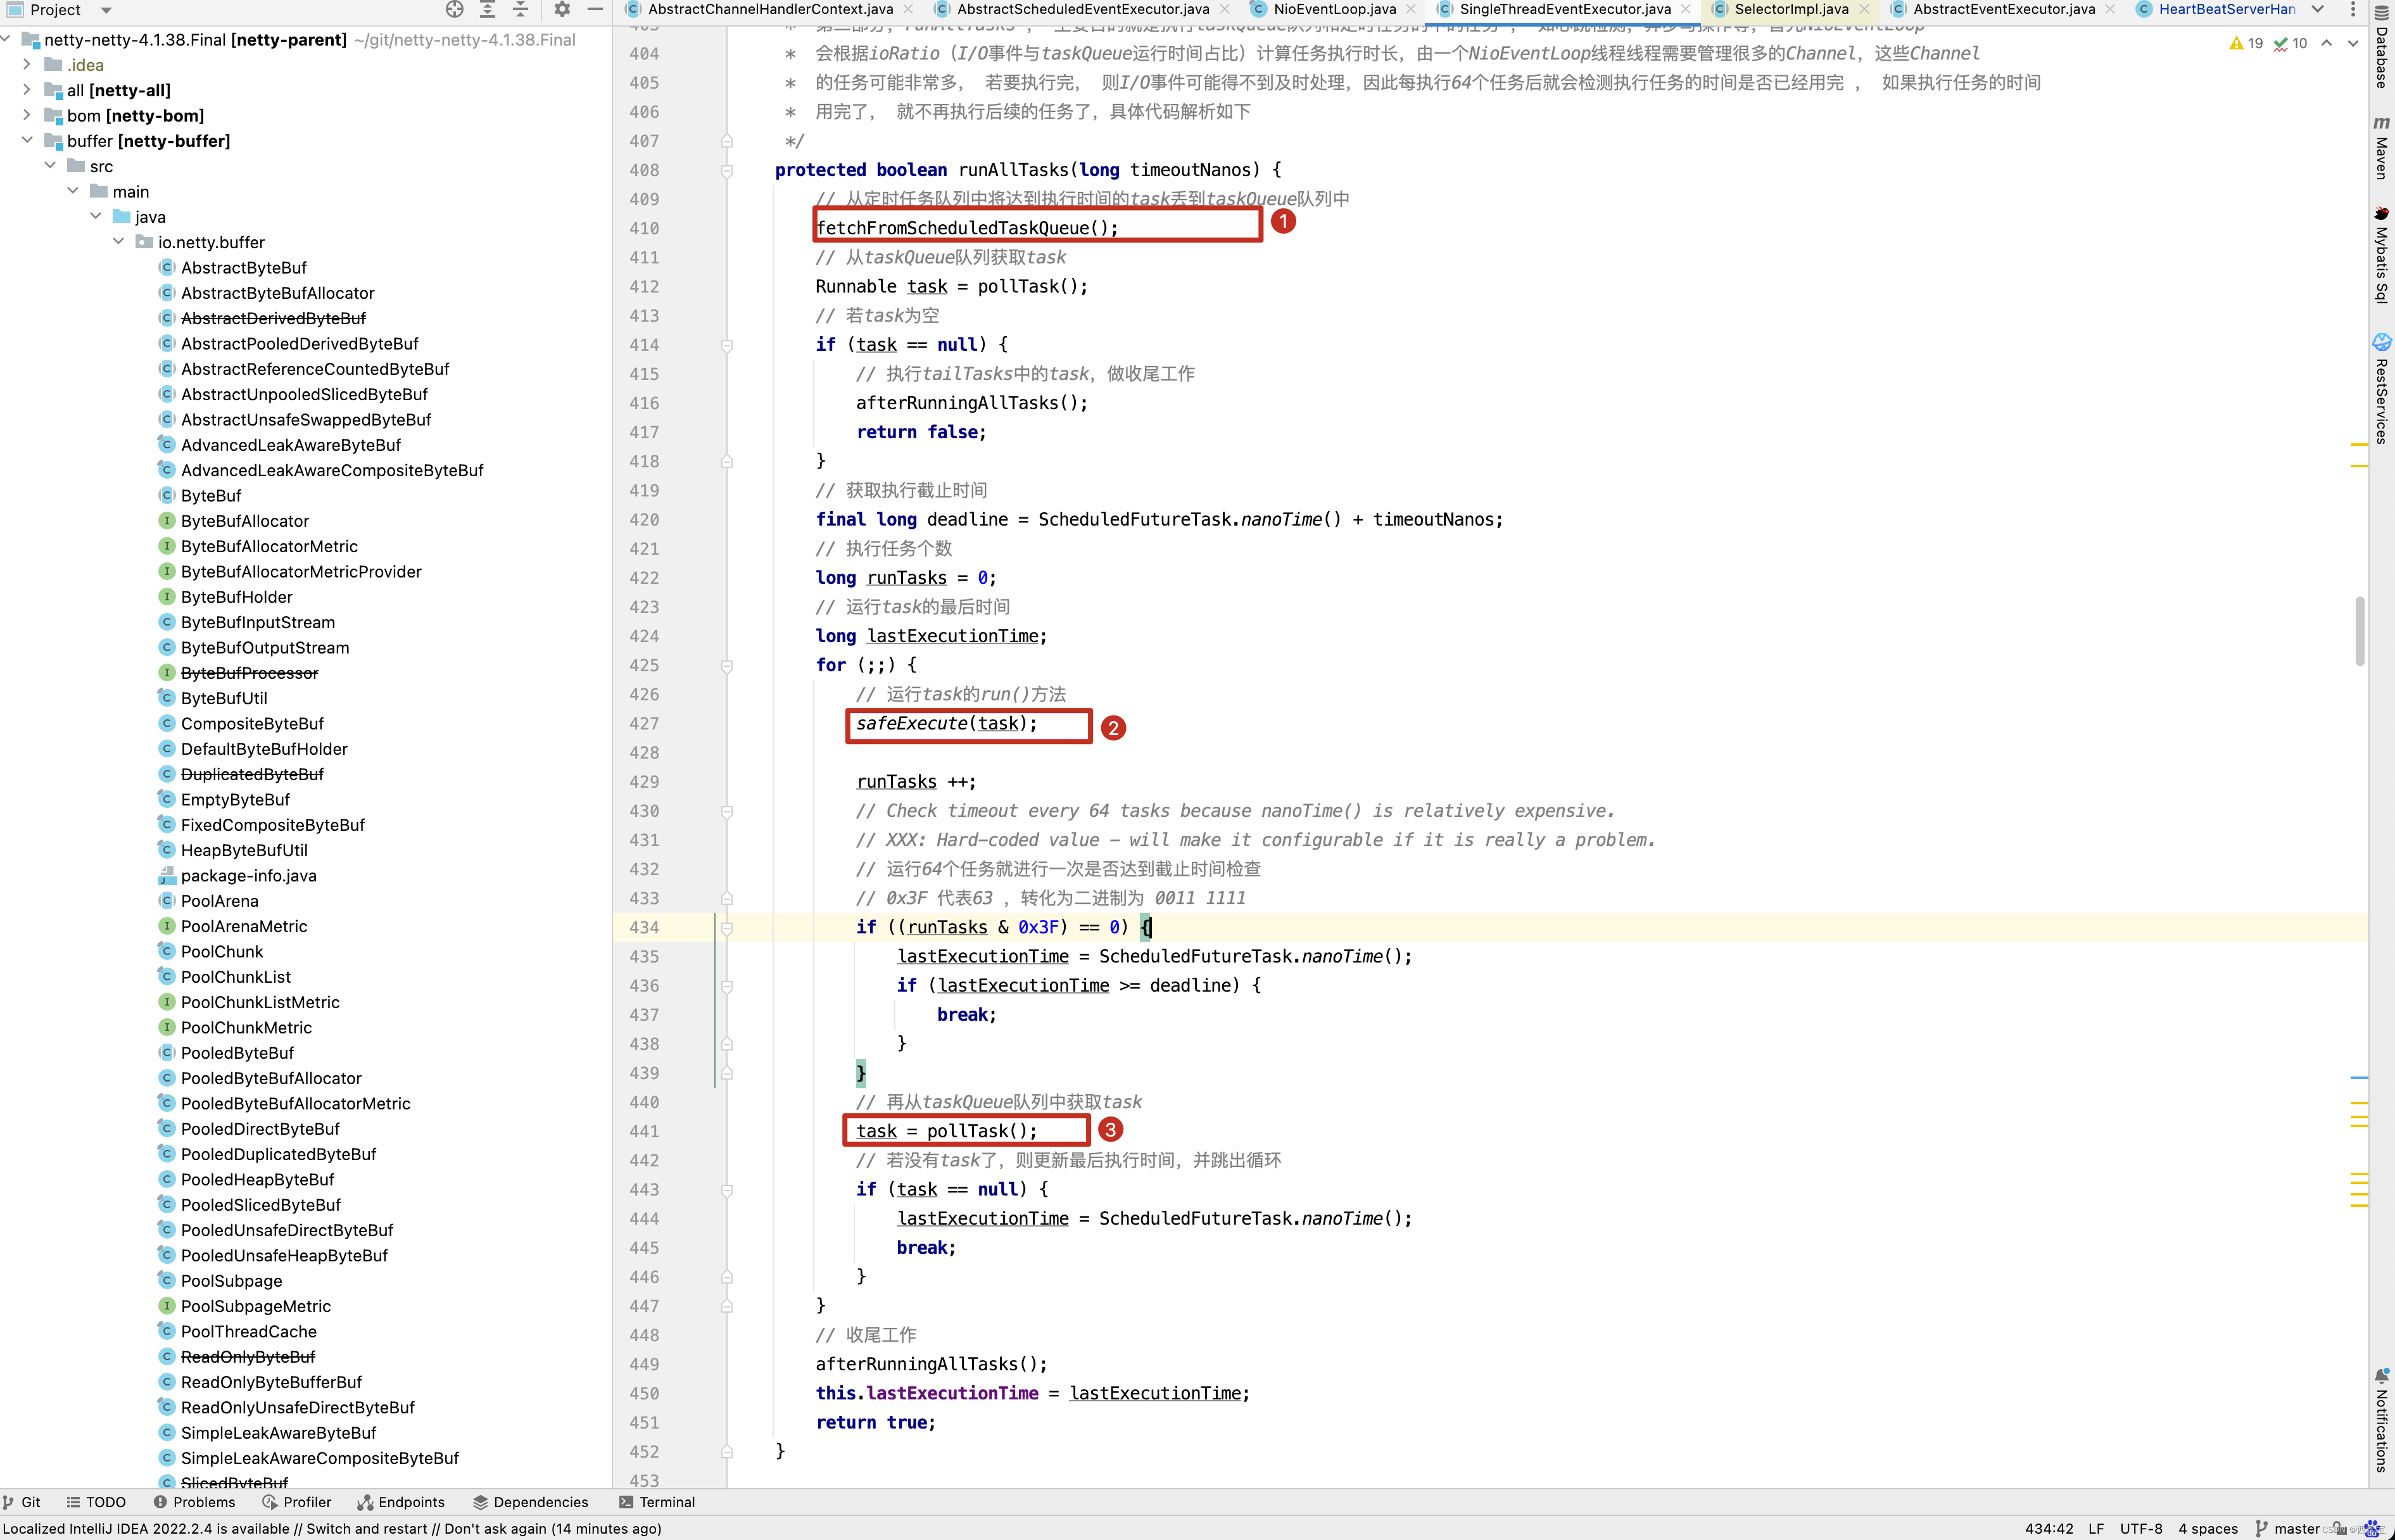Toggle code folding for the runAllTasks method
2395x1540 pixels.
click(727, 171)
